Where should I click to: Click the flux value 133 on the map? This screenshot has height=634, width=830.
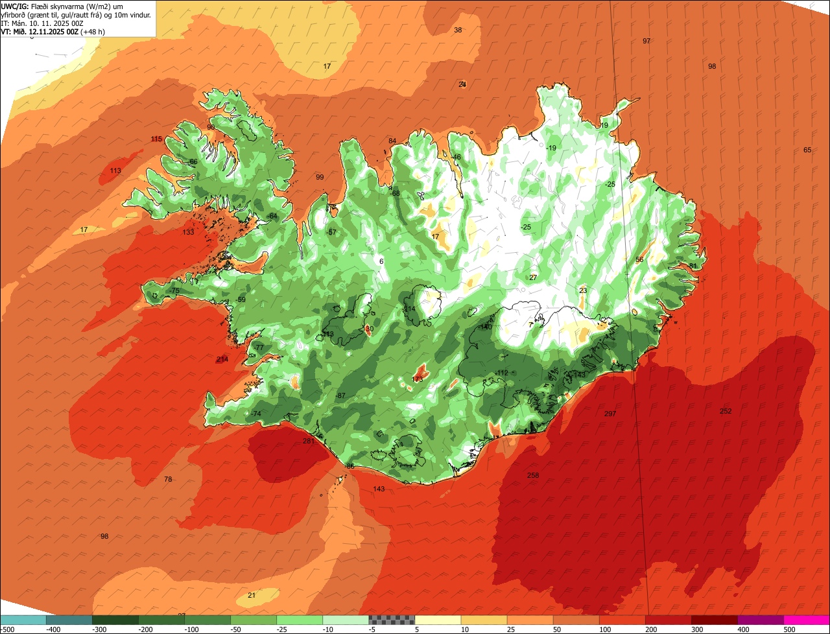pyautogui.click(x=188, y=232)
